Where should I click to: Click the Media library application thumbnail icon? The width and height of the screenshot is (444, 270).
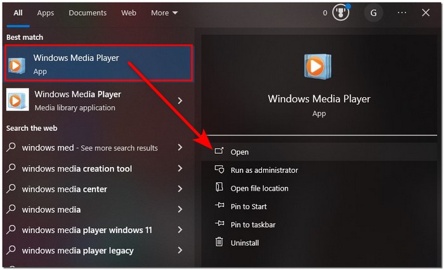click(18, 100)
